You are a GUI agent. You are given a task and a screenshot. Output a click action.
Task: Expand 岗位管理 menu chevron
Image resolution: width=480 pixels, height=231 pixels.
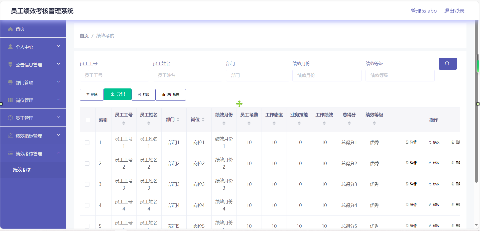[x=58, y=99]
